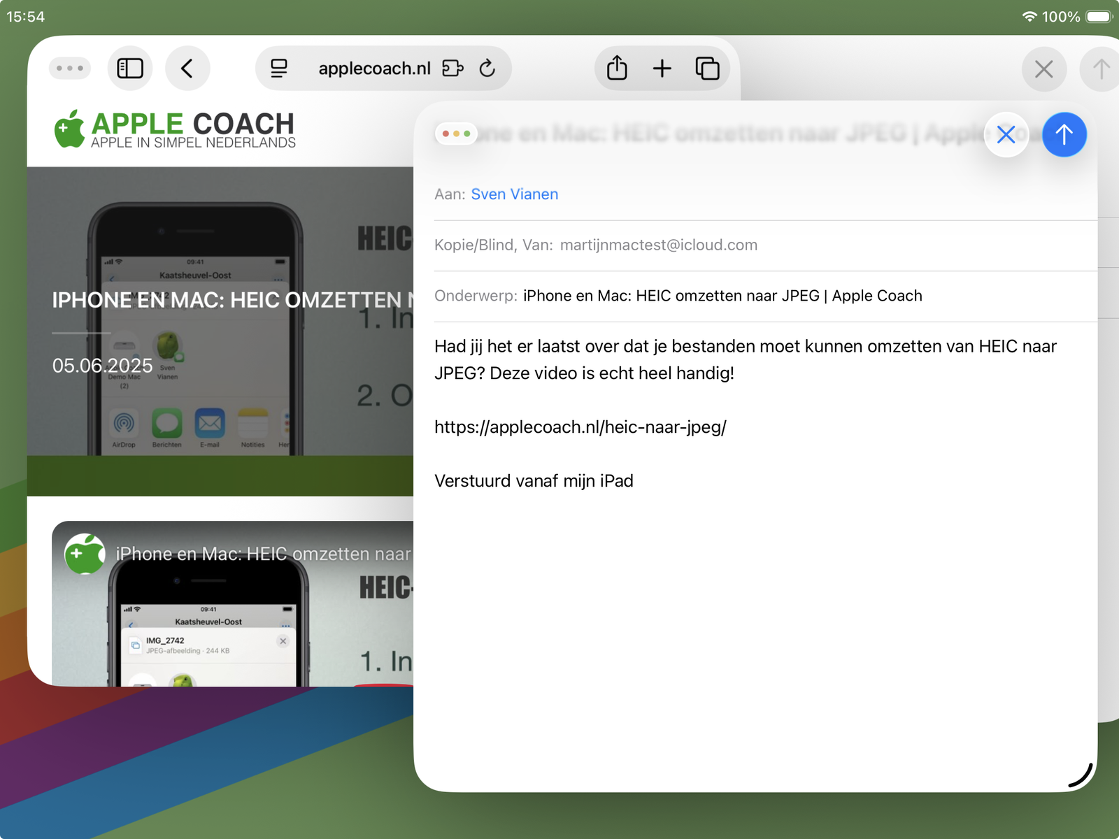Tap the battery indicator in the status bar
1119x839 pixels.
tap(1099, 16)
